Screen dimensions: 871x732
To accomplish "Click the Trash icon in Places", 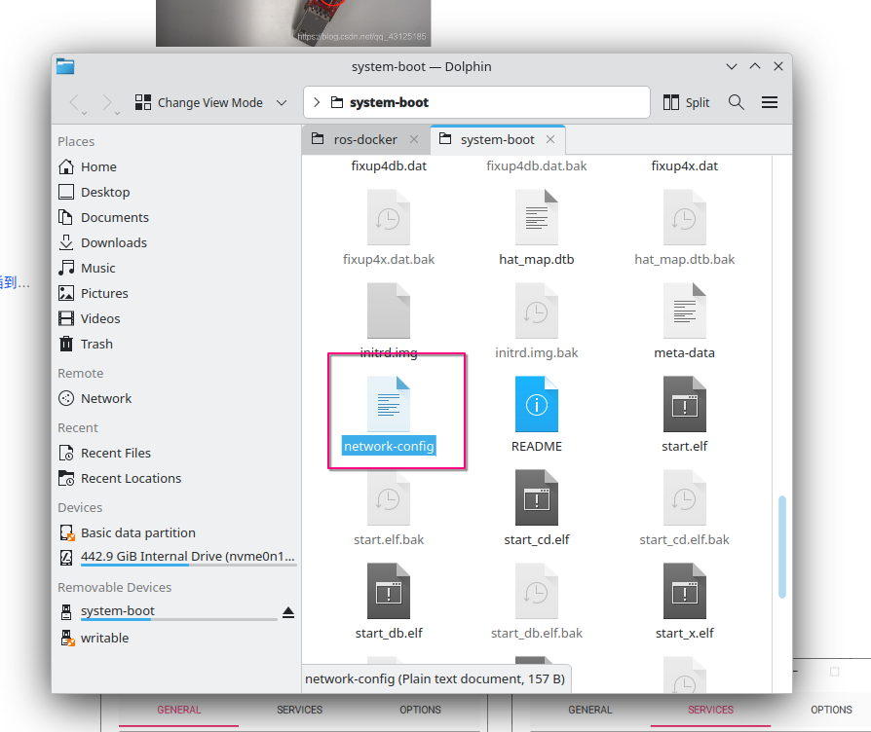I will [x=66, y=344].
